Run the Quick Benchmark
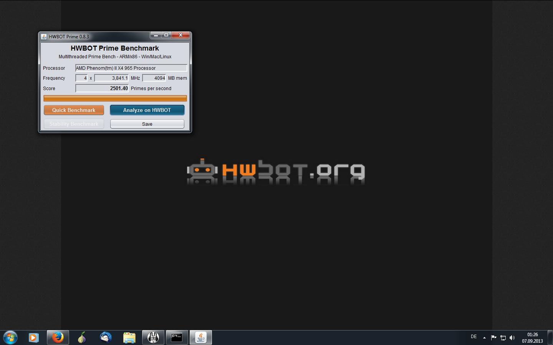This screenshot has height=345, width=553. point(74,110)
